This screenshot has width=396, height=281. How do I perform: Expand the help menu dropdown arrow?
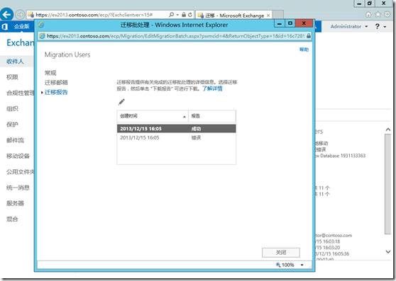(385, 26)
